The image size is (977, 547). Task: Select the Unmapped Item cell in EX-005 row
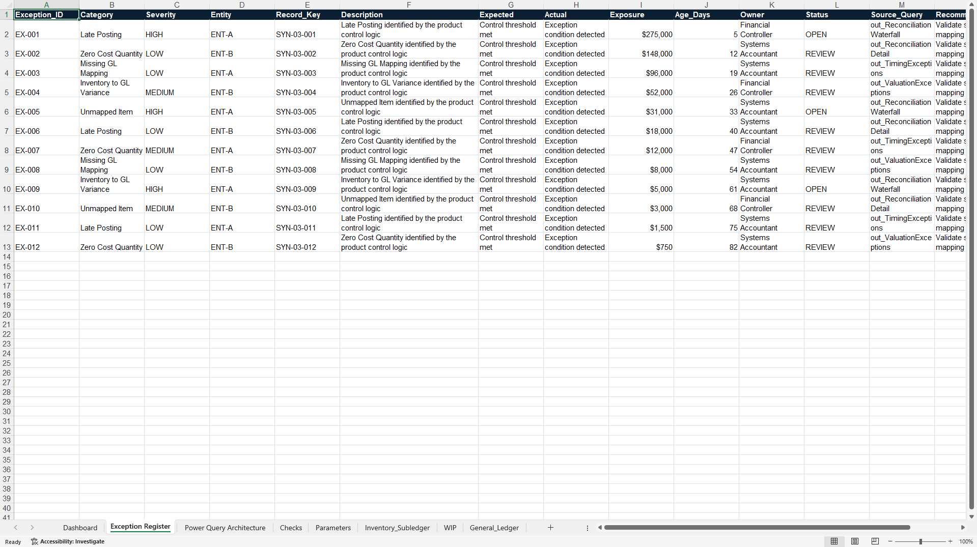click(111, 107)
